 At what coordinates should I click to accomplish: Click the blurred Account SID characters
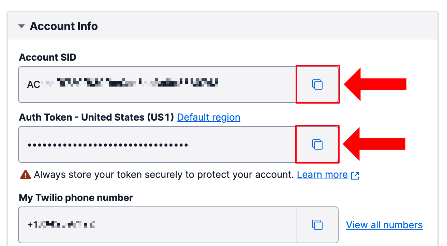point(136,83)
